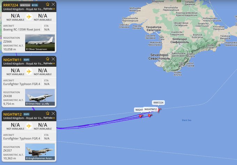The width and height of the screenshot is (237, 165).
Task: Select the leftmost Typhoon aircraft map marker
Action: coord(141,116)
